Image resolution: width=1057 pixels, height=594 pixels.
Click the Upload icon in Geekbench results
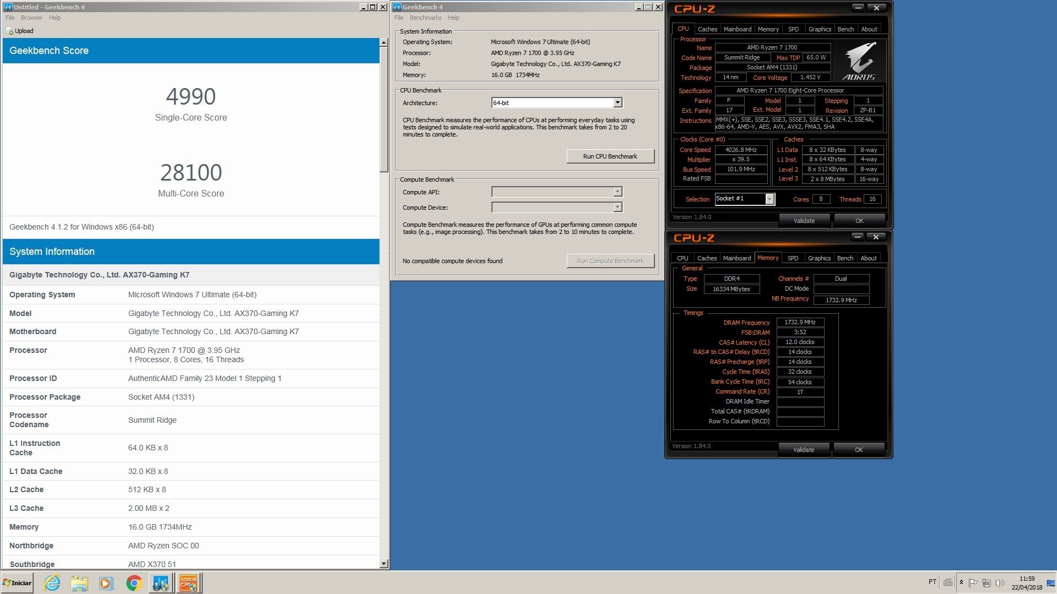(9, 31)
